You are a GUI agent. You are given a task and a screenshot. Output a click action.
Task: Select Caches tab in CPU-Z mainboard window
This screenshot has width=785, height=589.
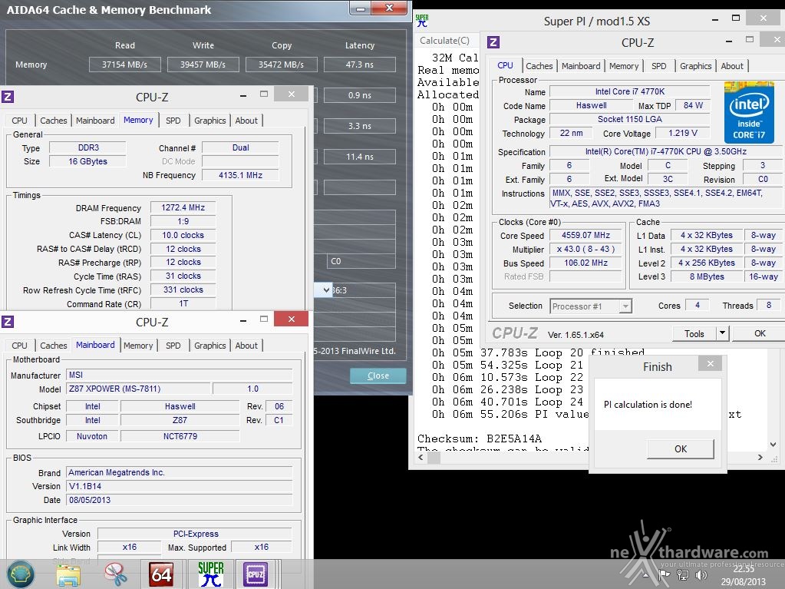(54, 346)
